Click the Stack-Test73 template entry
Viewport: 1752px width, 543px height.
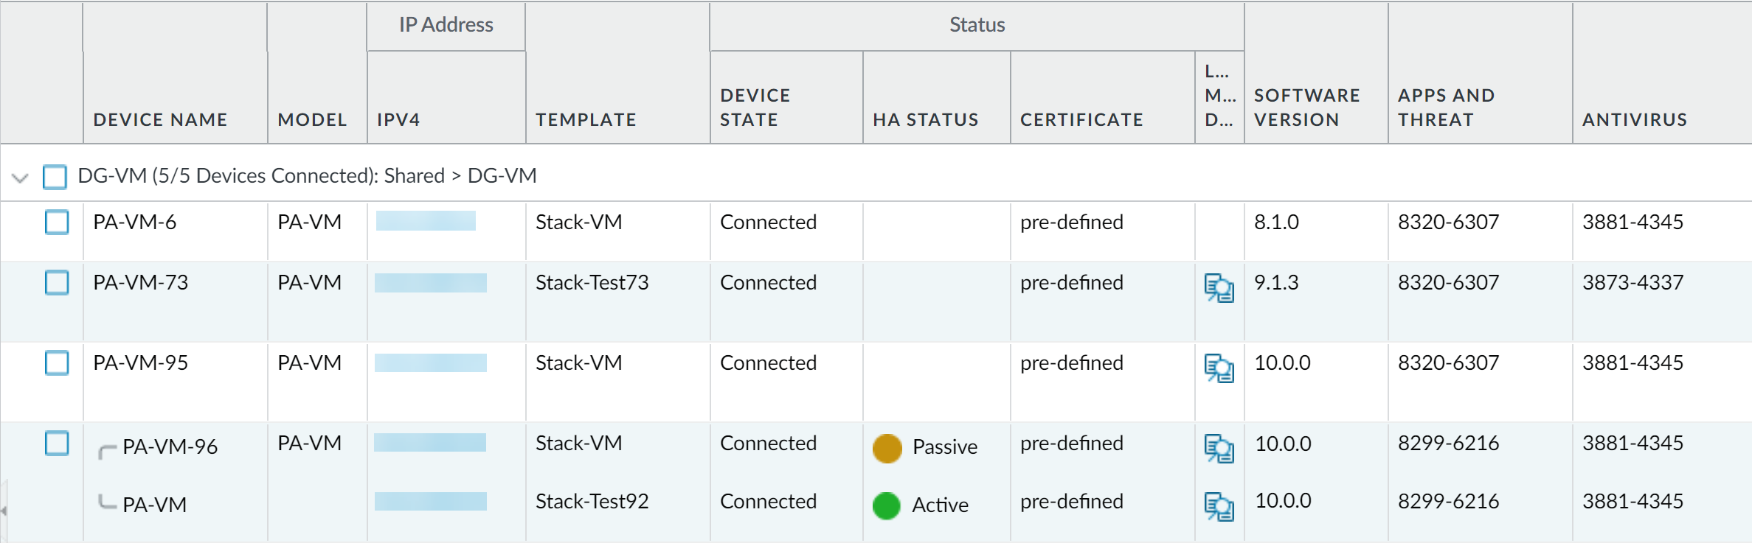(592, 282)
